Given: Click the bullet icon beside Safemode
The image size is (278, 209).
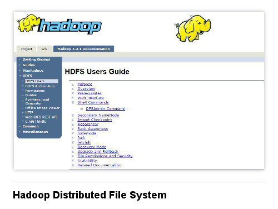Looking at the screenshot, I should pyautogui.click(x=73, y=133).
